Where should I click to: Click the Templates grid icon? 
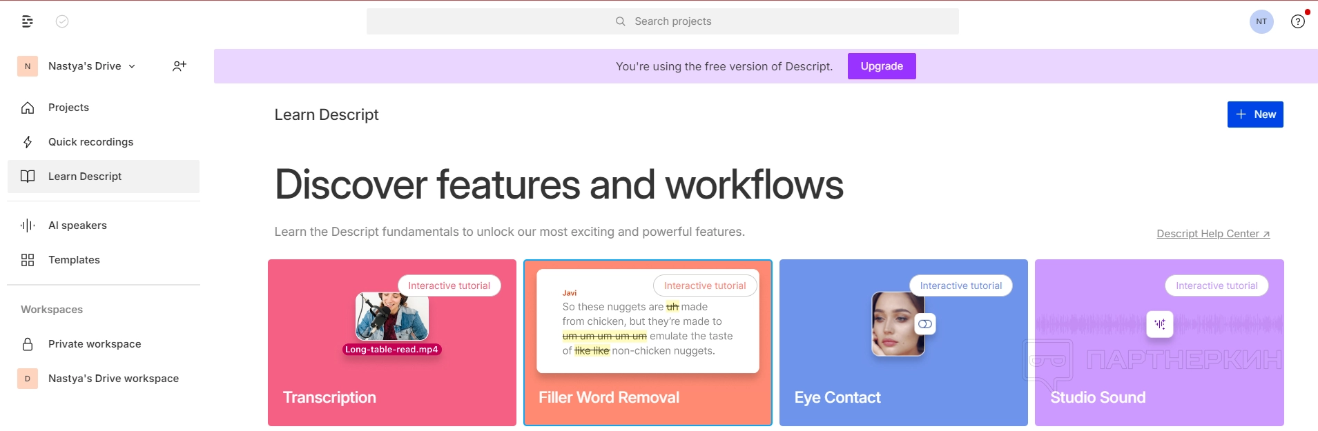(28, 260)
